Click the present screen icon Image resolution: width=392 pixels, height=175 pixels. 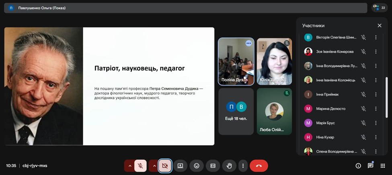[180, 165]
